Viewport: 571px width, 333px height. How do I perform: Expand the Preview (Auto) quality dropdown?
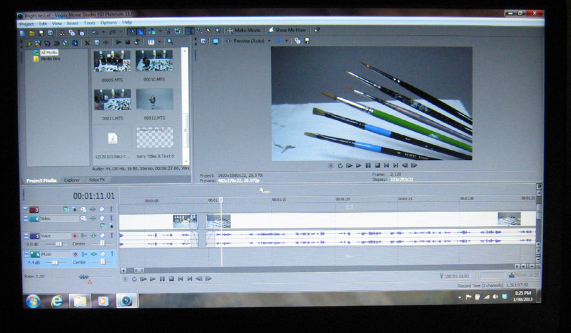[269, 41]
